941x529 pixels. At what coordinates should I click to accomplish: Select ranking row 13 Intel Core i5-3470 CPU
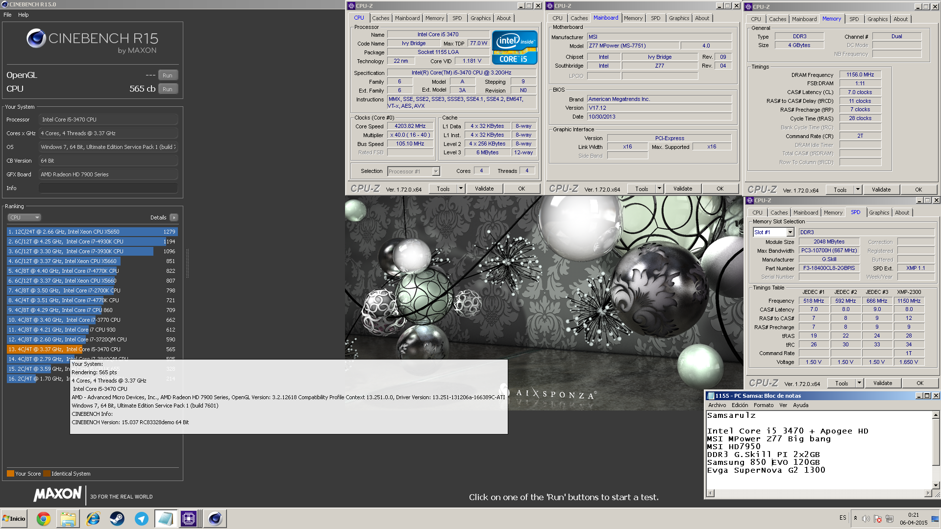[92, 349]
